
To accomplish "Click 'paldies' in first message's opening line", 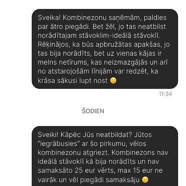I will click(x=155, y=18).
